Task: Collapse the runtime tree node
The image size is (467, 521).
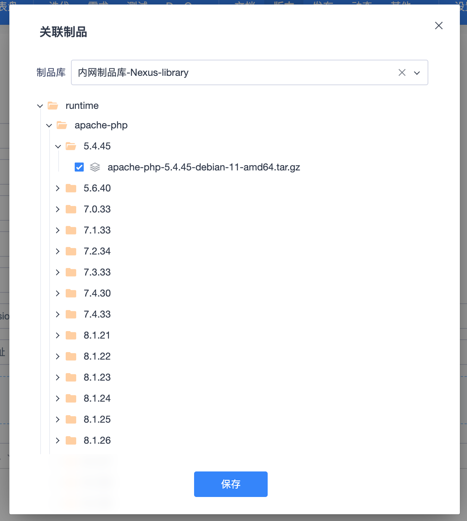Action: (x=40, y=106)
